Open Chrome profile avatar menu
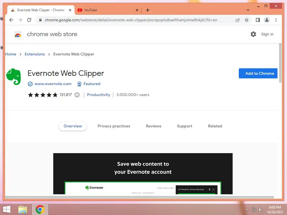 click(267, 20)
